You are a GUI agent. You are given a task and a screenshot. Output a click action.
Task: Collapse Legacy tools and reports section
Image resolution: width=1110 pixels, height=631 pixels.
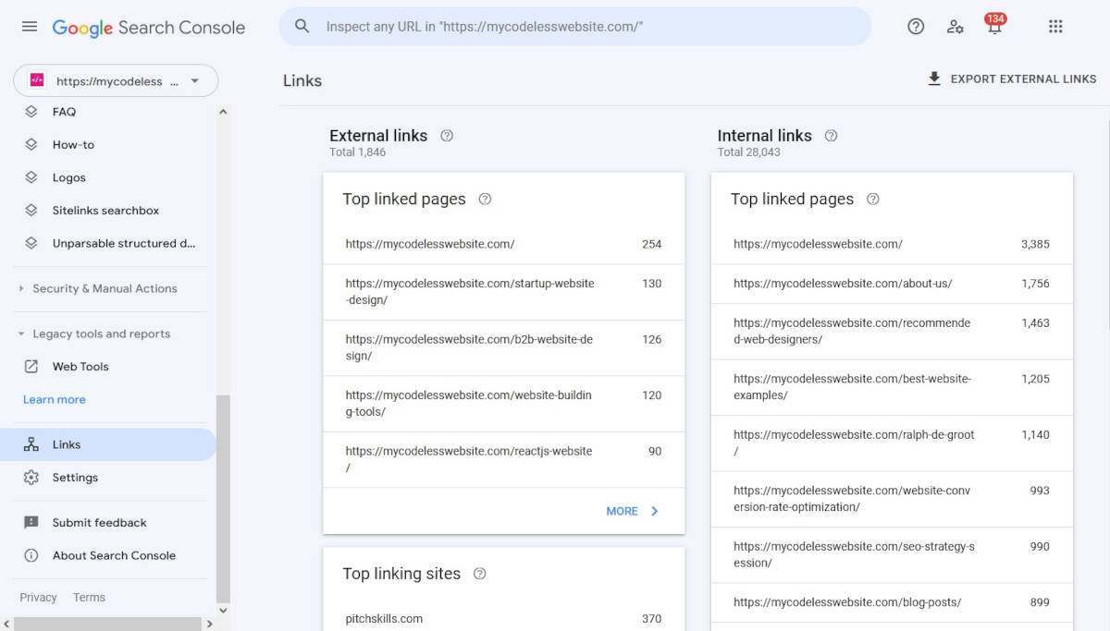[x=101, y=334]
